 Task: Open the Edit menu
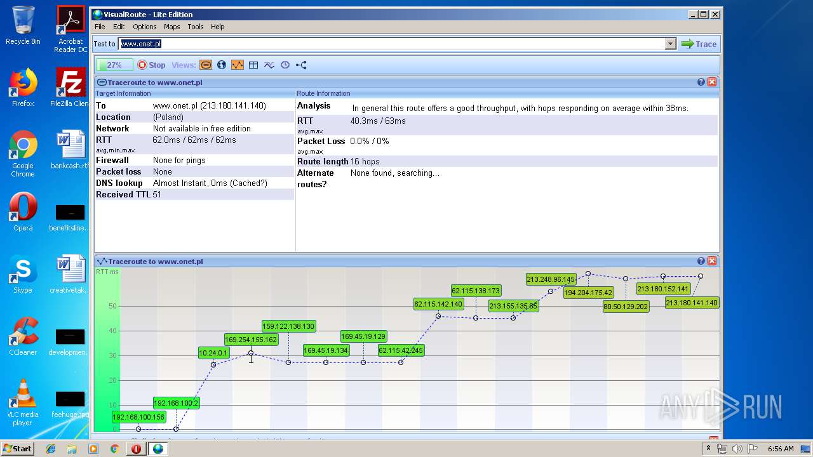[x=119, y=27]
